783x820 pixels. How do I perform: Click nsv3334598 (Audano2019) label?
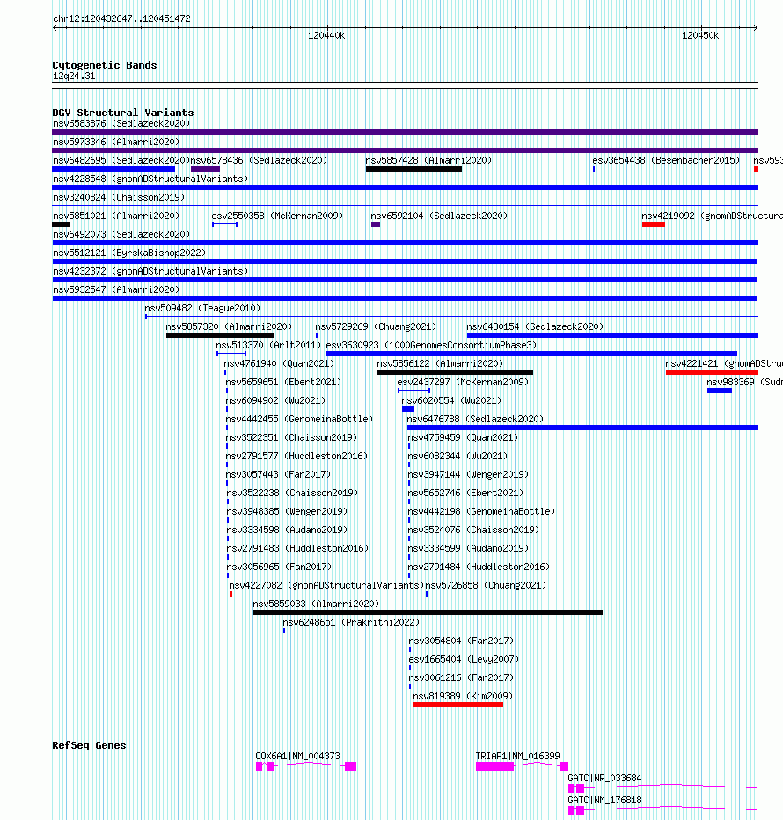pos(287,531)
